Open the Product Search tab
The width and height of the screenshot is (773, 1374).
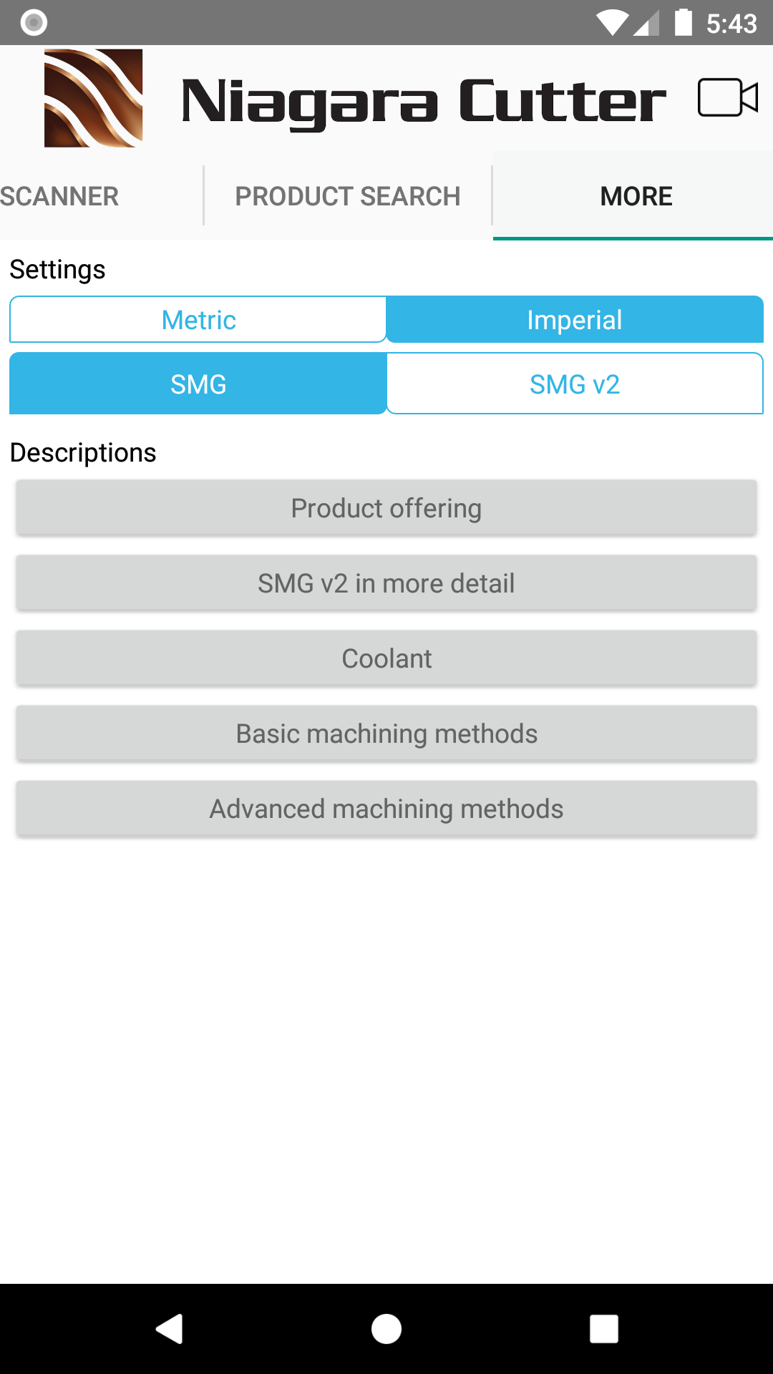(x=348, y=195)
